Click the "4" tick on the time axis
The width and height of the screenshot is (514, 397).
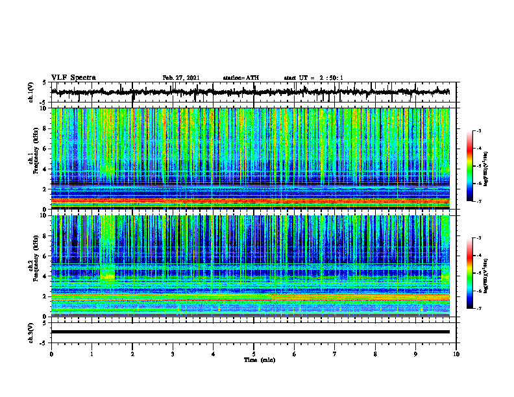213,354
